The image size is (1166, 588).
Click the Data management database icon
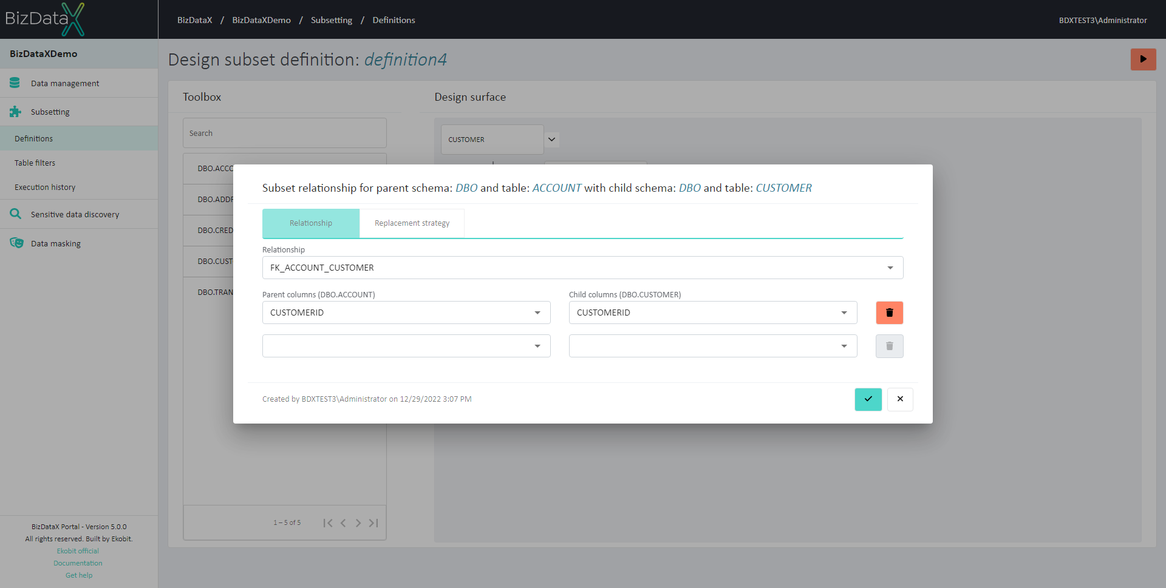[x=15, y=83]
